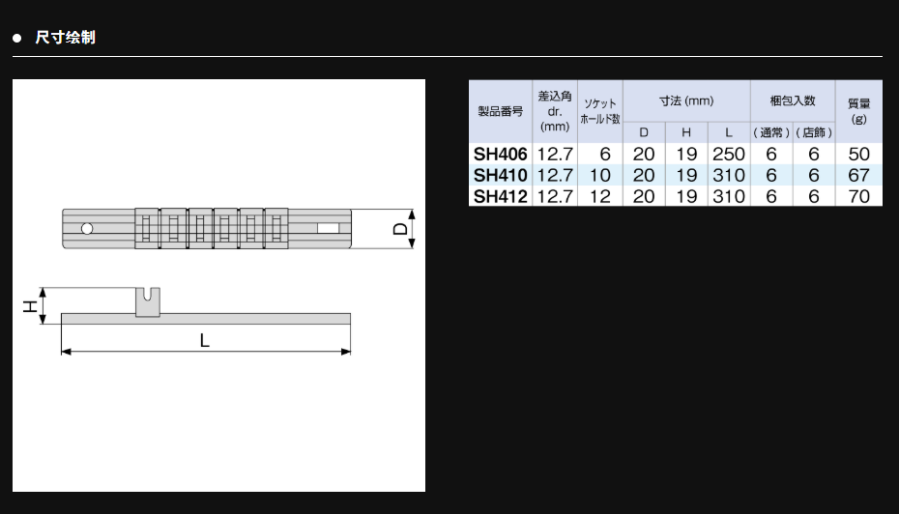The image size is (899, 514).
Task: Select the SH410 product row label
Action: pos(500,175)
